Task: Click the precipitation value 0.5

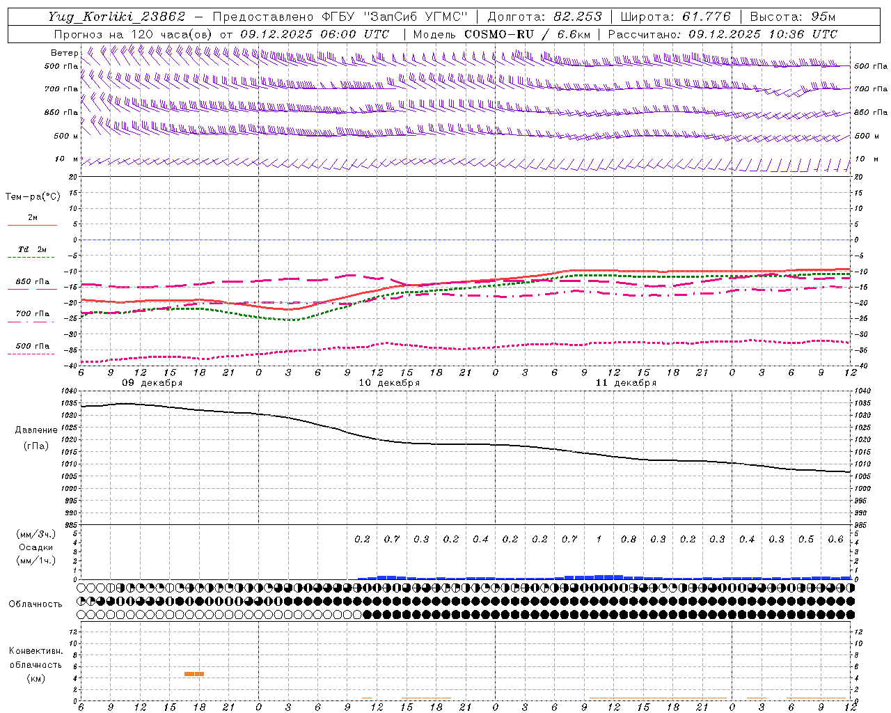Action: pos(806,540)
